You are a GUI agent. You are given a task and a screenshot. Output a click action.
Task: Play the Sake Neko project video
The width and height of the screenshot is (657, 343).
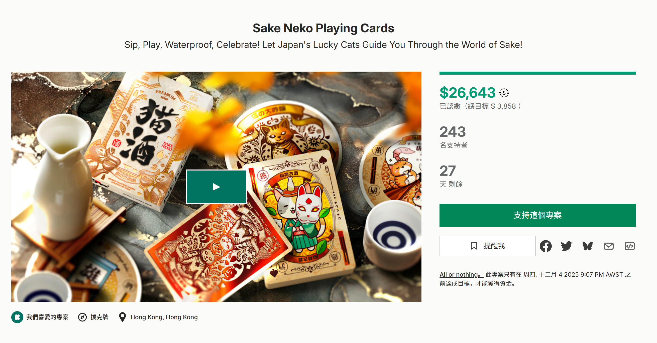click(216, 187)
